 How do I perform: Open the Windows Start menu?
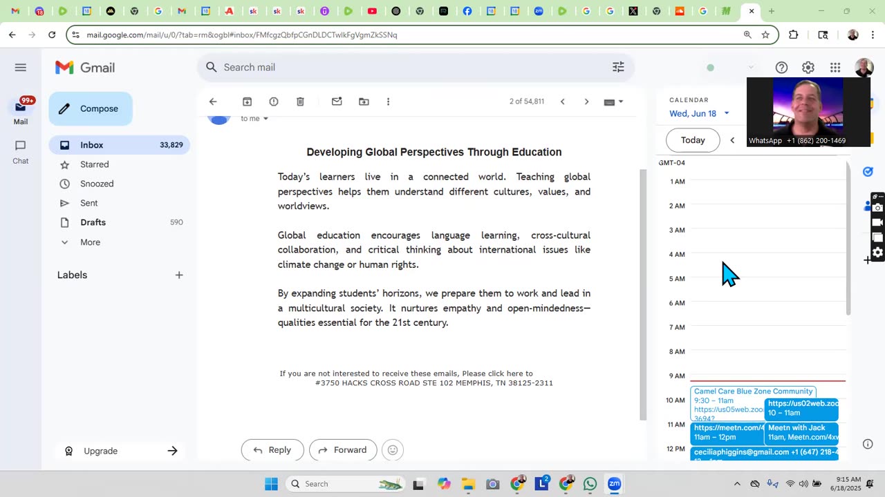(x=271, y=484)
